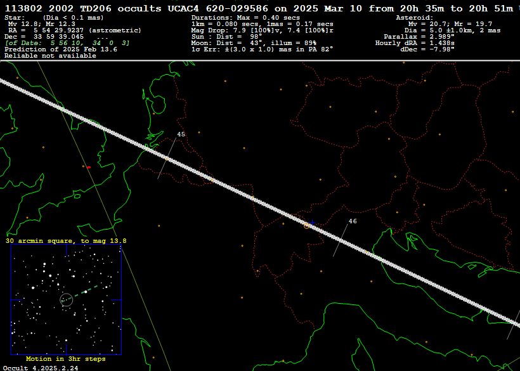This screenshot has width=520, height=371.
Task: Click the 'Reliable not available' note
Action: click(x=50, y=56)
